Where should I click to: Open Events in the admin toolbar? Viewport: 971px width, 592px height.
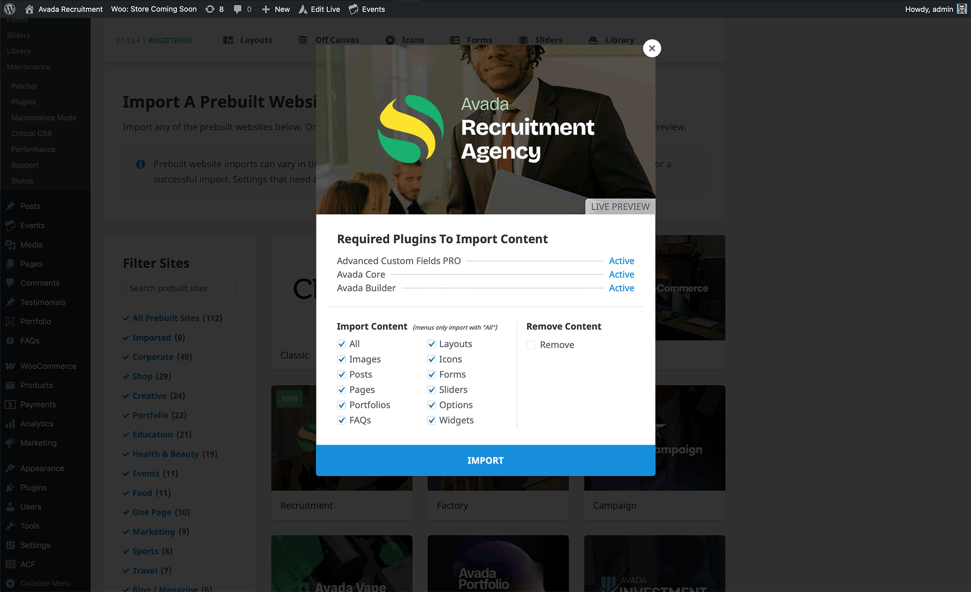tap(372, 9)
